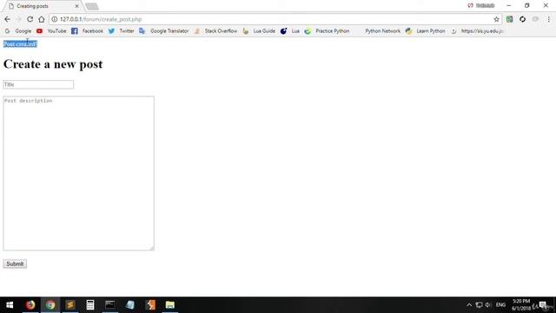Click the circular black extension icon
556x313 pixels.
[x=523, y=19]
